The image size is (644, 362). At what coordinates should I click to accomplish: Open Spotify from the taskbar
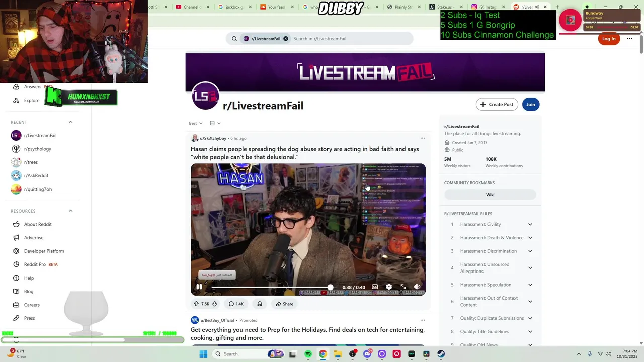[308, 354]
